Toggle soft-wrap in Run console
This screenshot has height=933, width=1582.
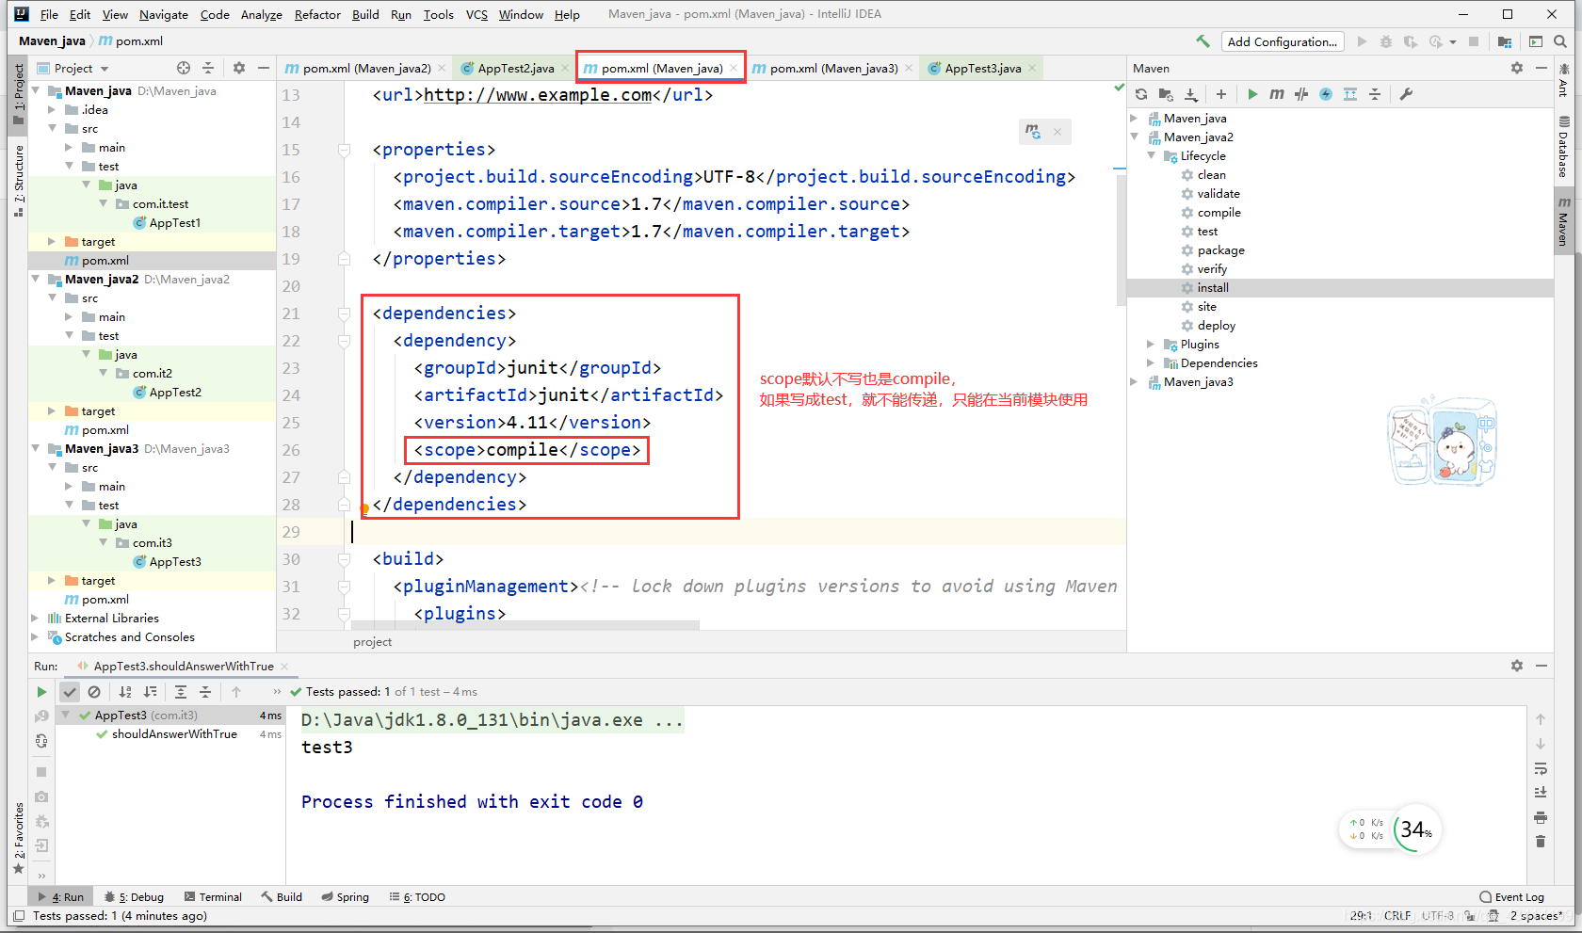click(1541, 768)
